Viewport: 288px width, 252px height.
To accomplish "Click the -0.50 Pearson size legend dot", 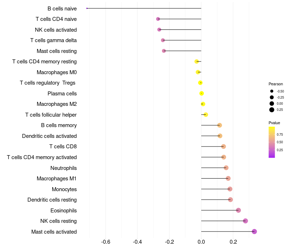I will 272,91.
